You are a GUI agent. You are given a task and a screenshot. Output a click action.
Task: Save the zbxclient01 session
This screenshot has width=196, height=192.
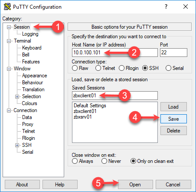click(x=173, y=119)
